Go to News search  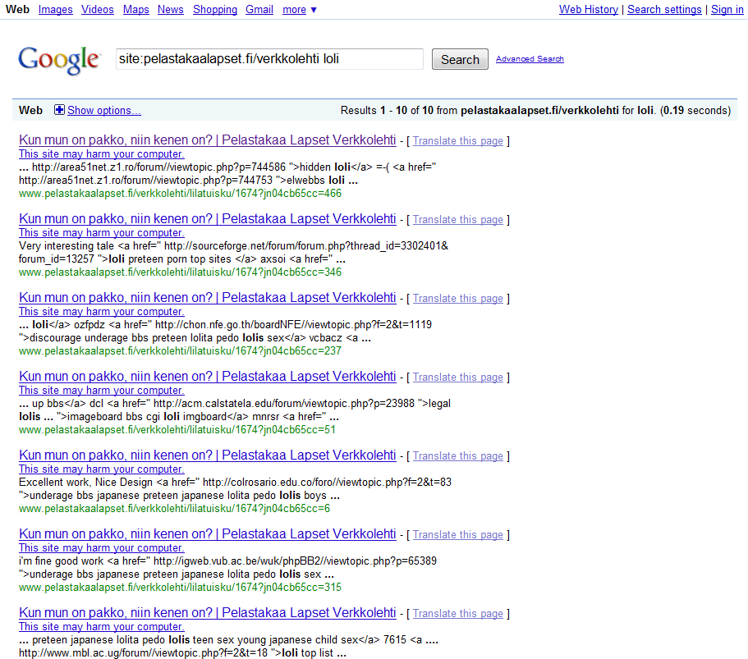(x=170, y=10)
